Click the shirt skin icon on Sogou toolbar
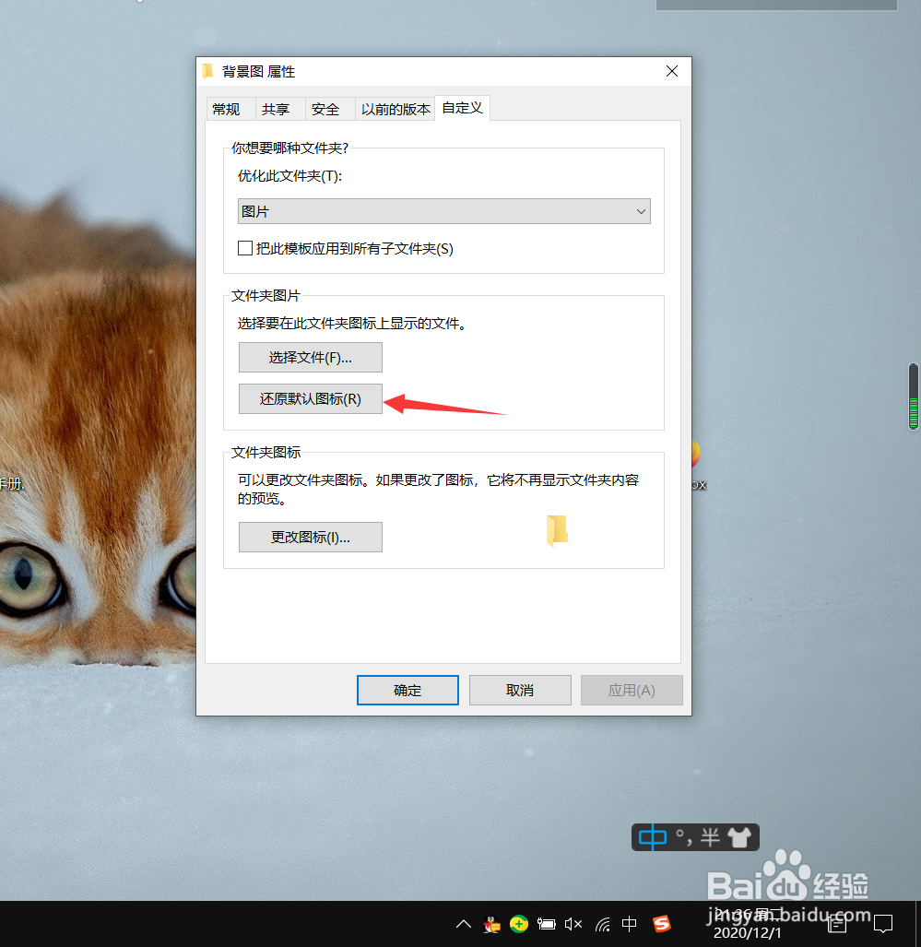Image resolution: width=921 pixels, height=947 pixels. (x=738, y=836)
